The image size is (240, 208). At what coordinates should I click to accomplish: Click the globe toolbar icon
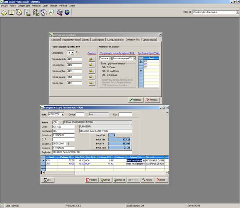tap(67, 13)
